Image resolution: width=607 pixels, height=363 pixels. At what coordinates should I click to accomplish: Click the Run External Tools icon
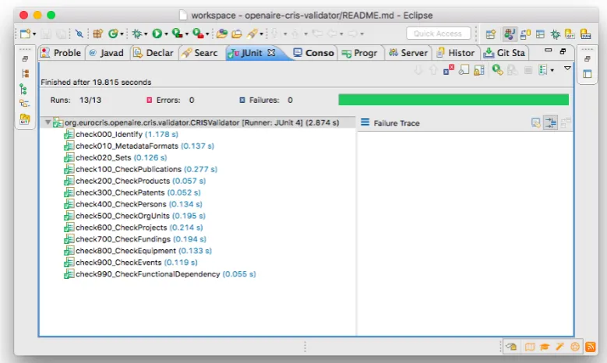198,33
